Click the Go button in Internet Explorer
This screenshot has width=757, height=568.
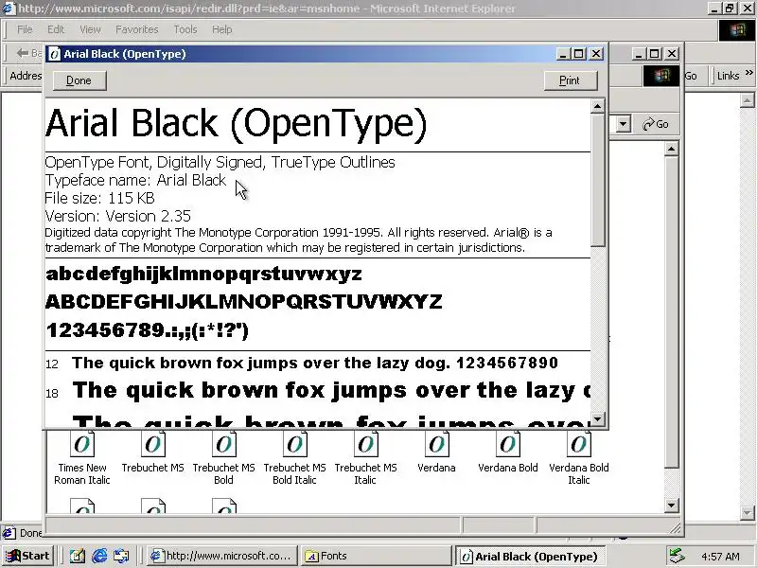691,76
